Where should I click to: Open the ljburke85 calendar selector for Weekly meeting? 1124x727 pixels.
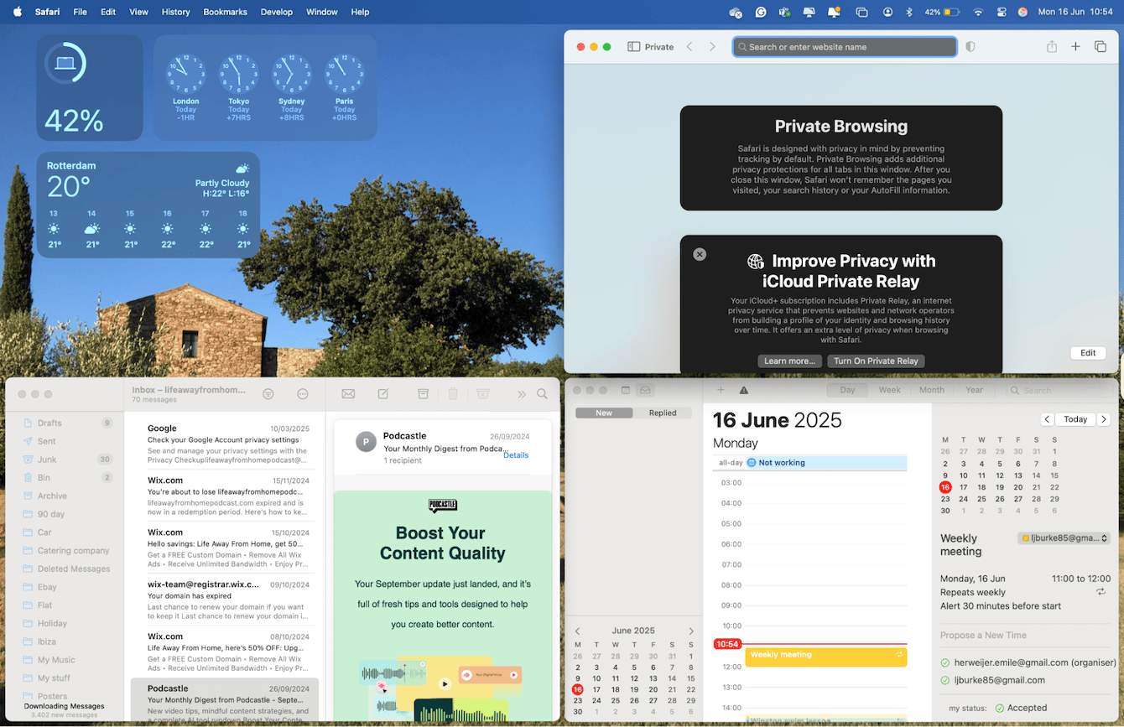click(1064, 537)
